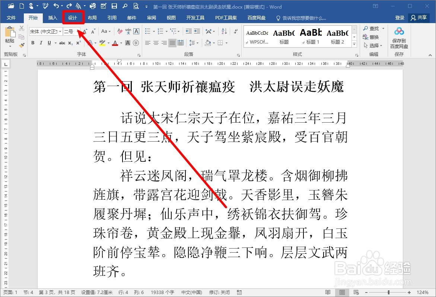Apply the 标题 1 style

[311, 37]
